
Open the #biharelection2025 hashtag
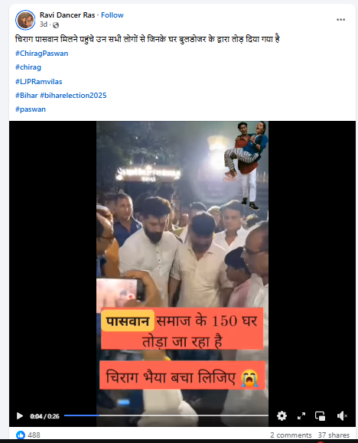click(x=73, y=96)
